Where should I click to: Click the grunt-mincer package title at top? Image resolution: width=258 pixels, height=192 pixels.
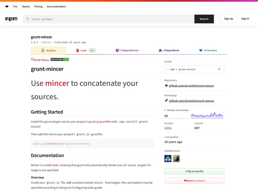point(42,37)
